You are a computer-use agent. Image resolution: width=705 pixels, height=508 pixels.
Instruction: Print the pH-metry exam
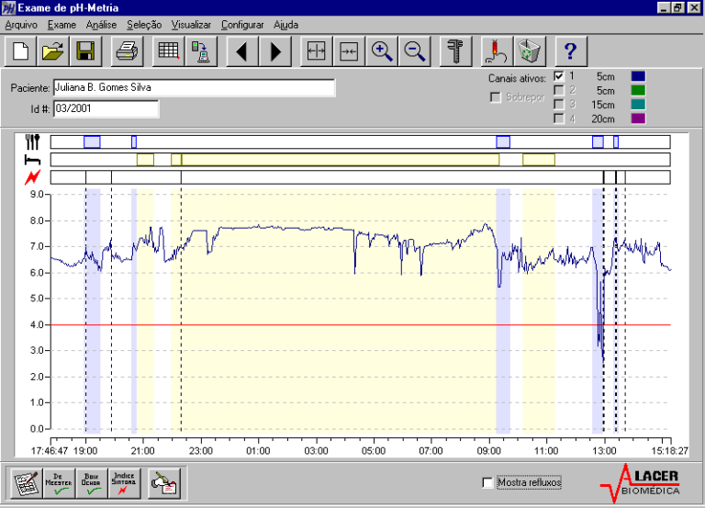126,51
